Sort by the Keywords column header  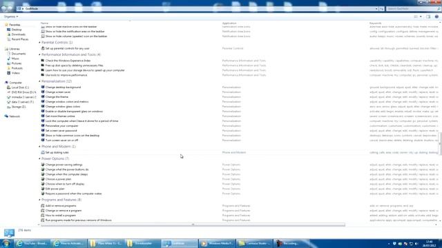coord(376,23)
